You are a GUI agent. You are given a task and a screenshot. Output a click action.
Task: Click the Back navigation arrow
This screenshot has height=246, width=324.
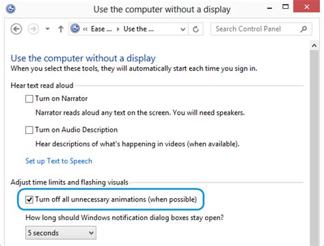(16, 29)
